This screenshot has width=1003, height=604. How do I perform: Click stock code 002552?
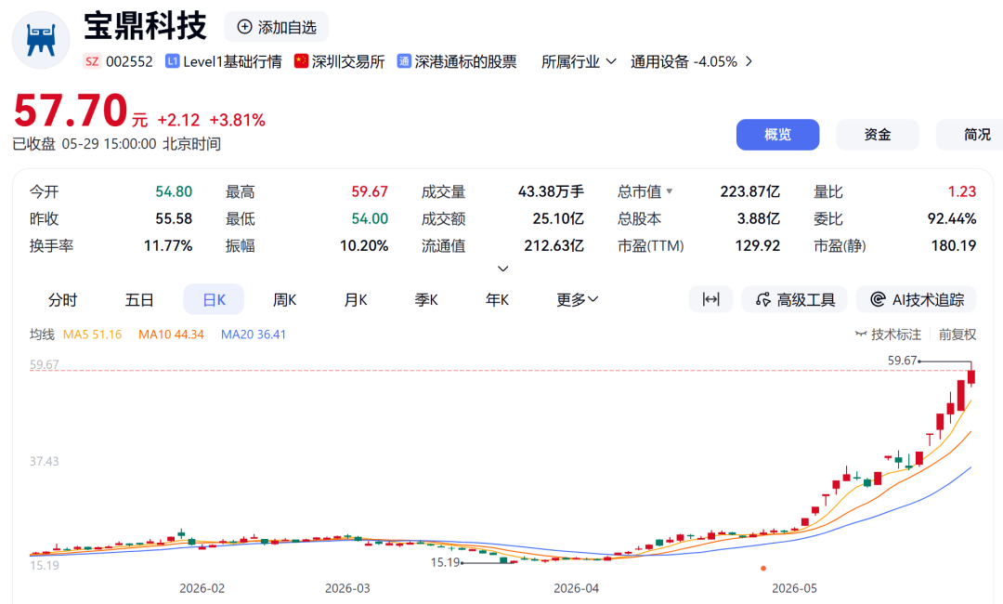tap(129, 61)
